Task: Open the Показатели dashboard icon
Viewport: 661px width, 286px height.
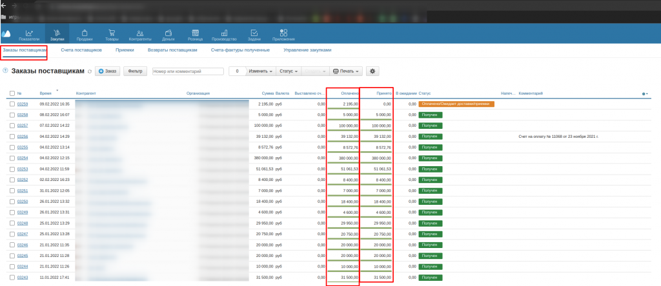Action: (x=28, y=33)
